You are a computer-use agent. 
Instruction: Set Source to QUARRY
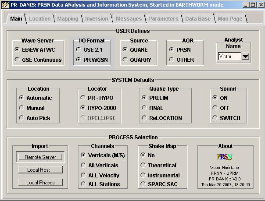[137, 60]
